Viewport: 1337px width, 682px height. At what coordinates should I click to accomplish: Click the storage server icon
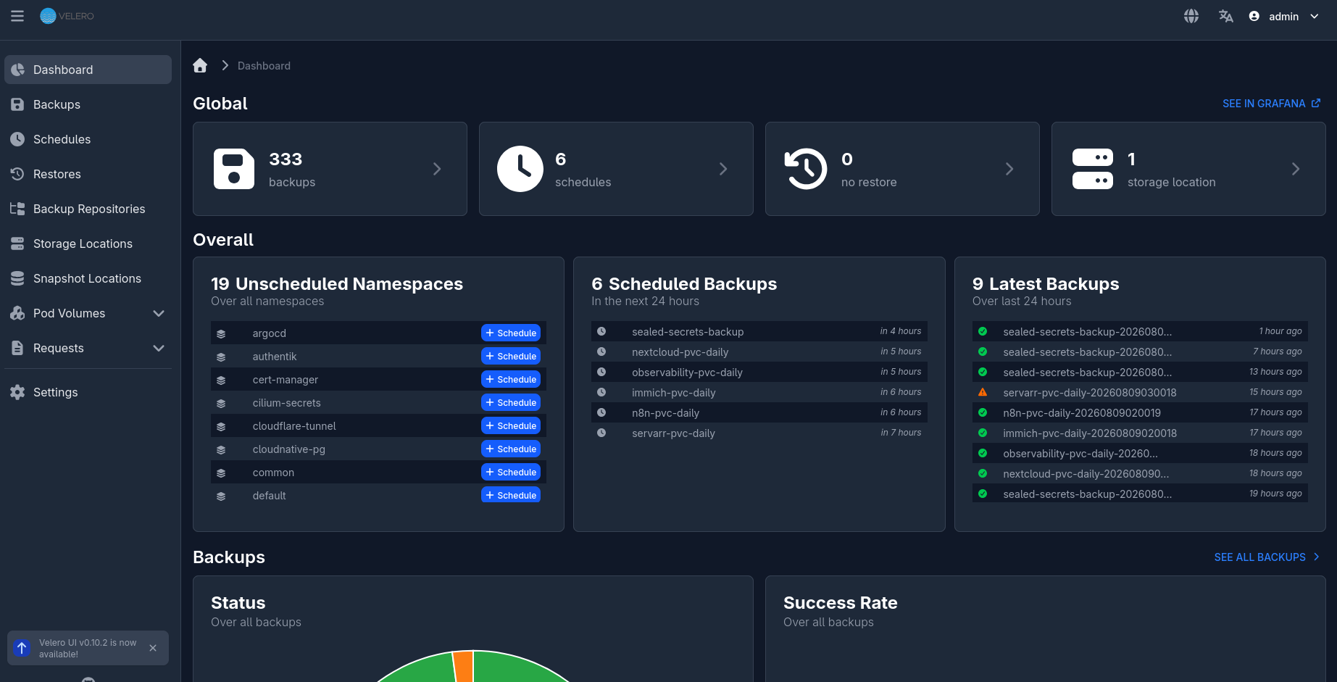pos(1093,169)
